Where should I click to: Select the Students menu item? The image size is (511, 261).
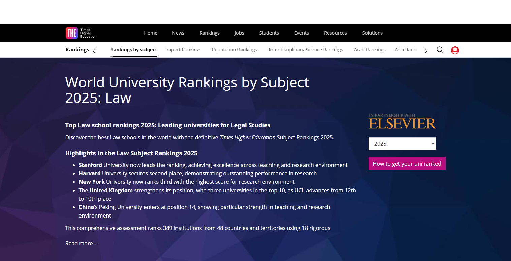(269, 33)
